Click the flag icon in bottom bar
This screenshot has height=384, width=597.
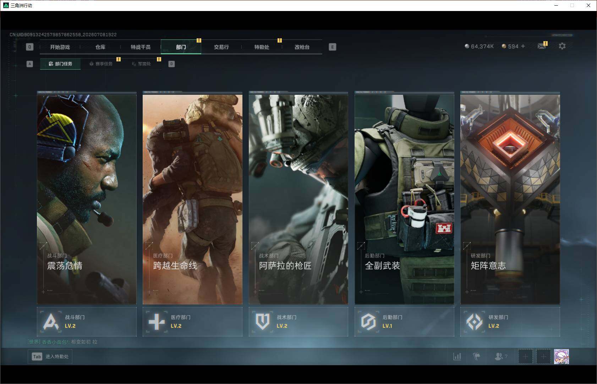point(477,356)
